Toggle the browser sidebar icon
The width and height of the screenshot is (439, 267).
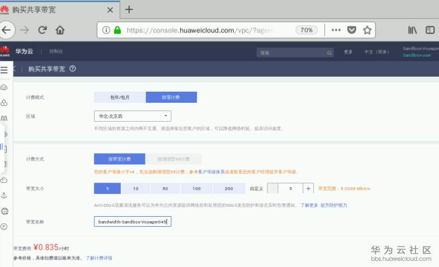429,30
